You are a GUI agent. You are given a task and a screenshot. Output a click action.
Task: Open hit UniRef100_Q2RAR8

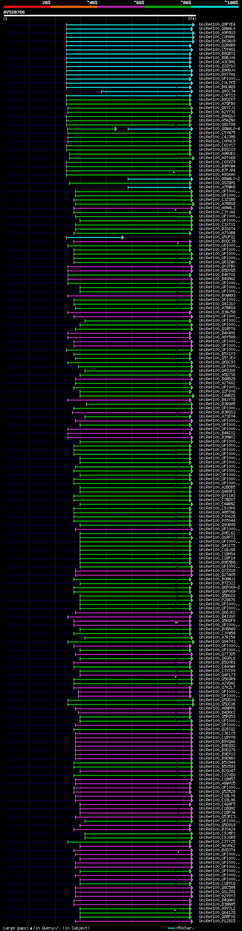[217, 45]
